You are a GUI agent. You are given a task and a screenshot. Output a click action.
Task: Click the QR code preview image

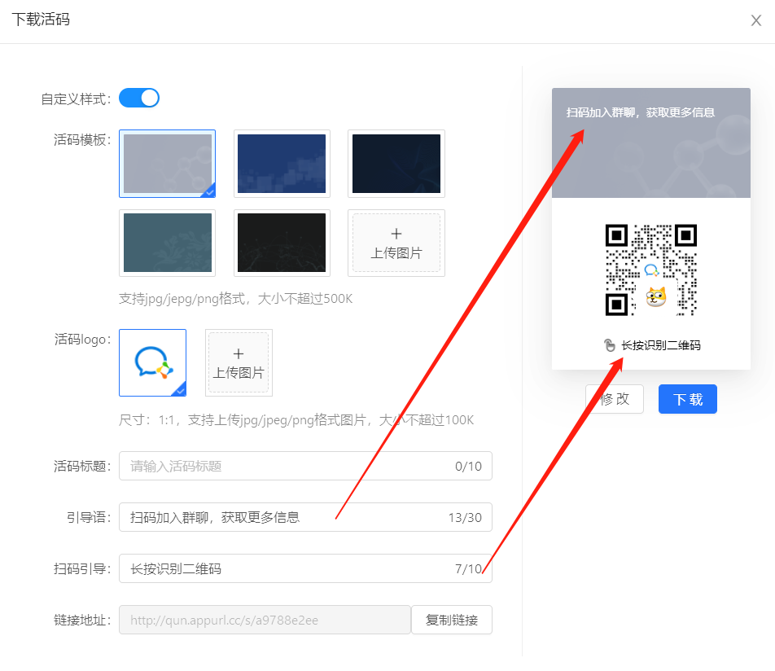pos(651,270)
